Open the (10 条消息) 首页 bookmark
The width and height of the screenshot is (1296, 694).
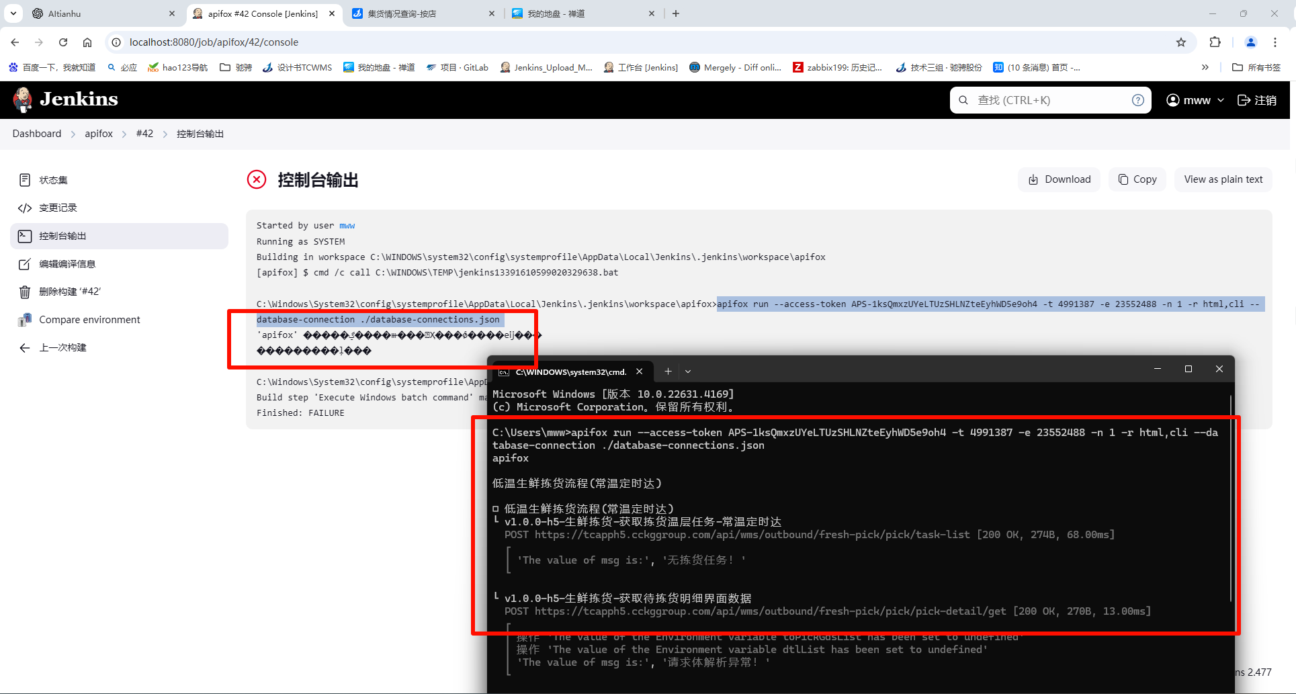1037,67
